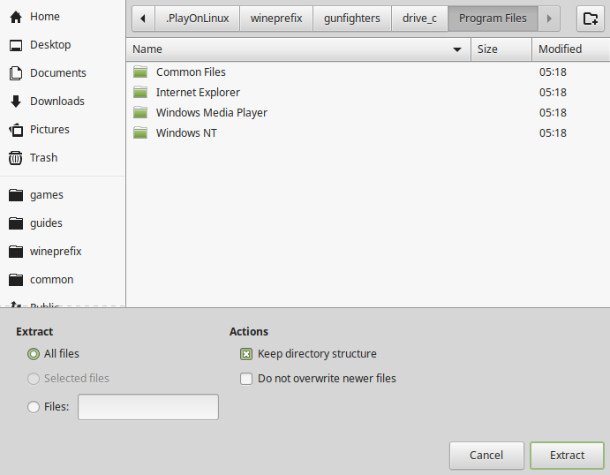The width and height of the screenshot is (610, 475).
Task: Click the Extract button
Action: point(567,456)
